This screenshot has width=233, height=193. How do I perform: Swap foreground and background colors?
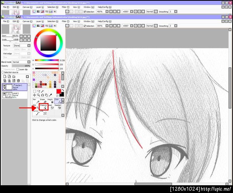tap(63, 90)
